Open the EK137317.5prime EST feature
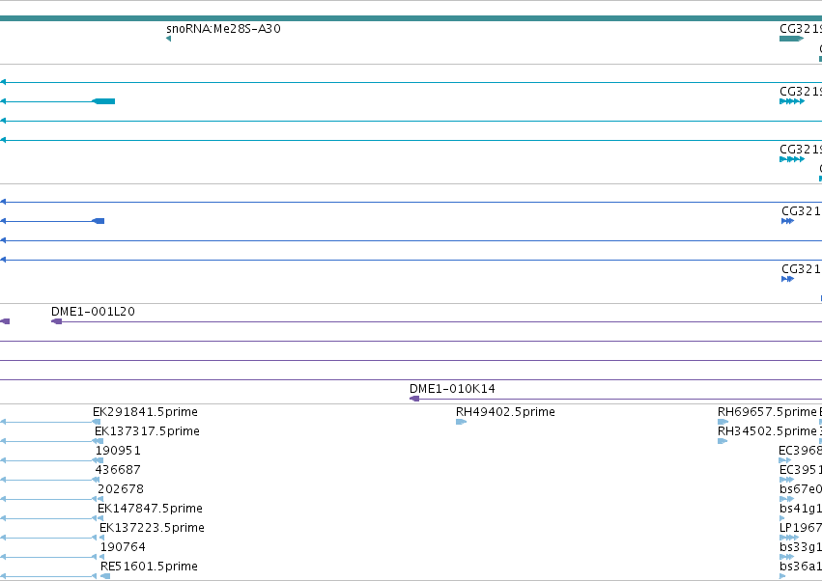Screen dimensions: 822x581 pyautogui.click(x=147, y=431)
